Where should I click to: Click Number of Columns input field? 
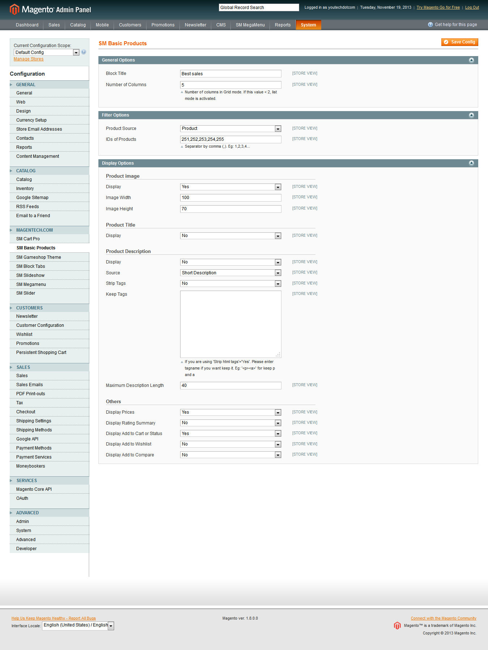click(231, 85)
